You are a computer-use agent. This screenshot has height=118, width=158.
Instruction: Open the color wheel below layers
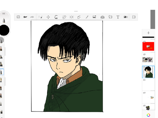148,115
